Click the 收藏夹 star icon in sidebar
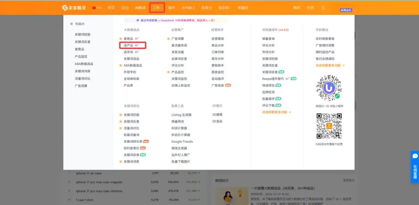419x205 pixels. 72,24
